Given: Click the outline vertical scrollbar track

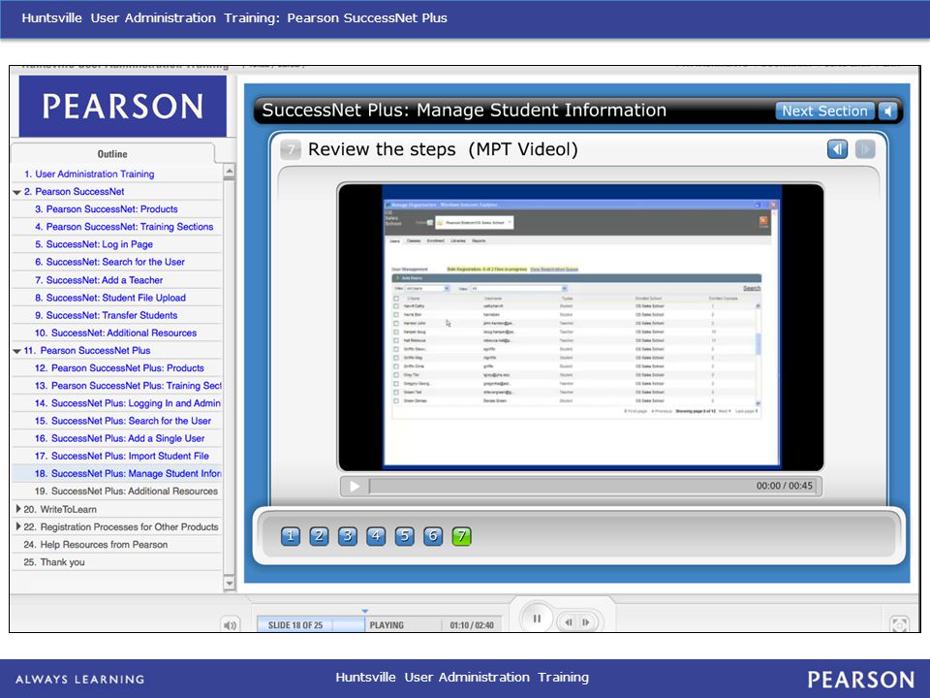Looking at the screenshot, I should [229, 377].
